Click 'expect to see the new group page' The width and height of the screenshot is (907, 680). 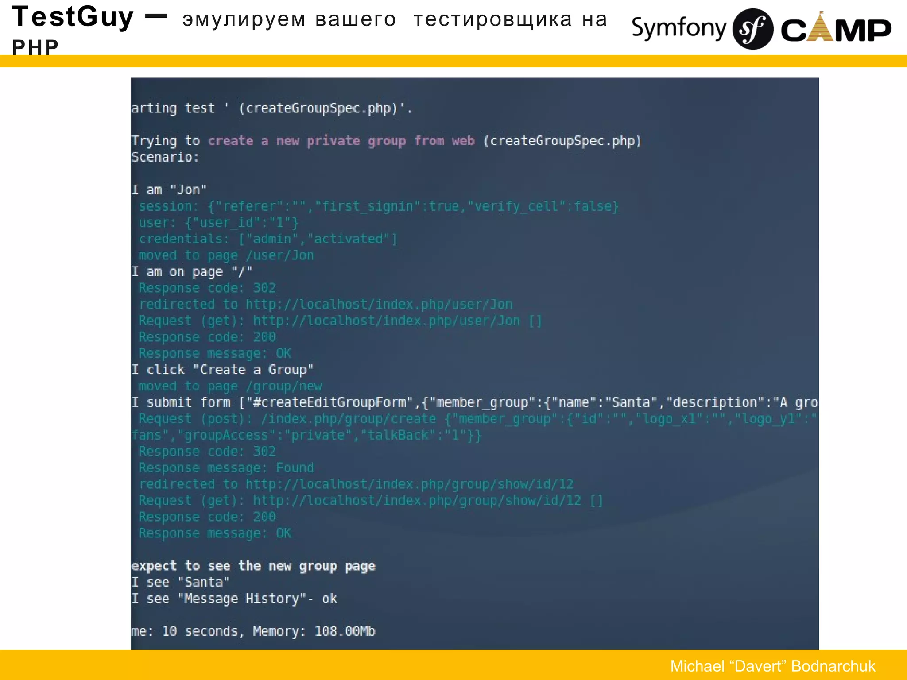[x=253, y=566]
